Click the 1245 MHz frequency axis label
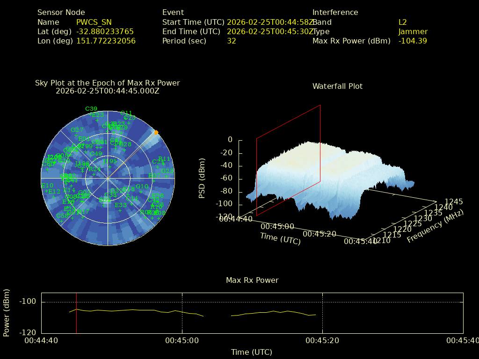Screen dimensions: 479x359 (x=453, y=201)
